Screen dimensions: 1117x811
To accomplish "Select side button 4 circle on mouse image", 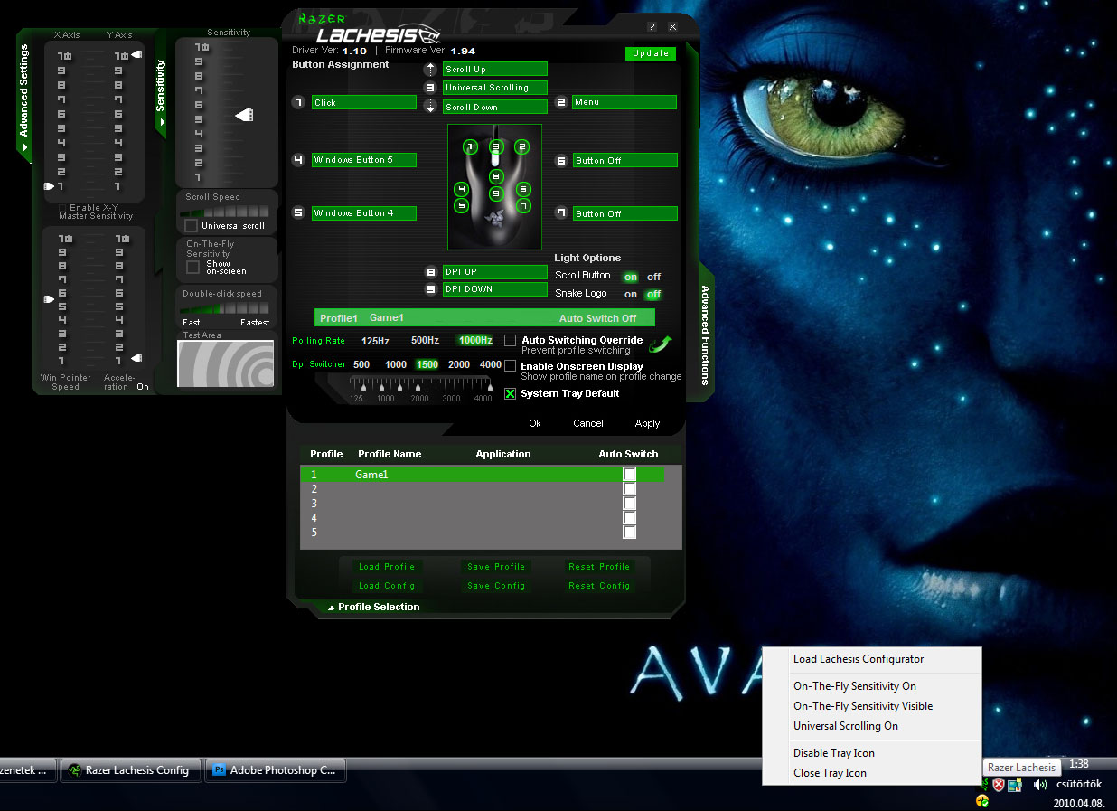I will [x=461, y=189].
